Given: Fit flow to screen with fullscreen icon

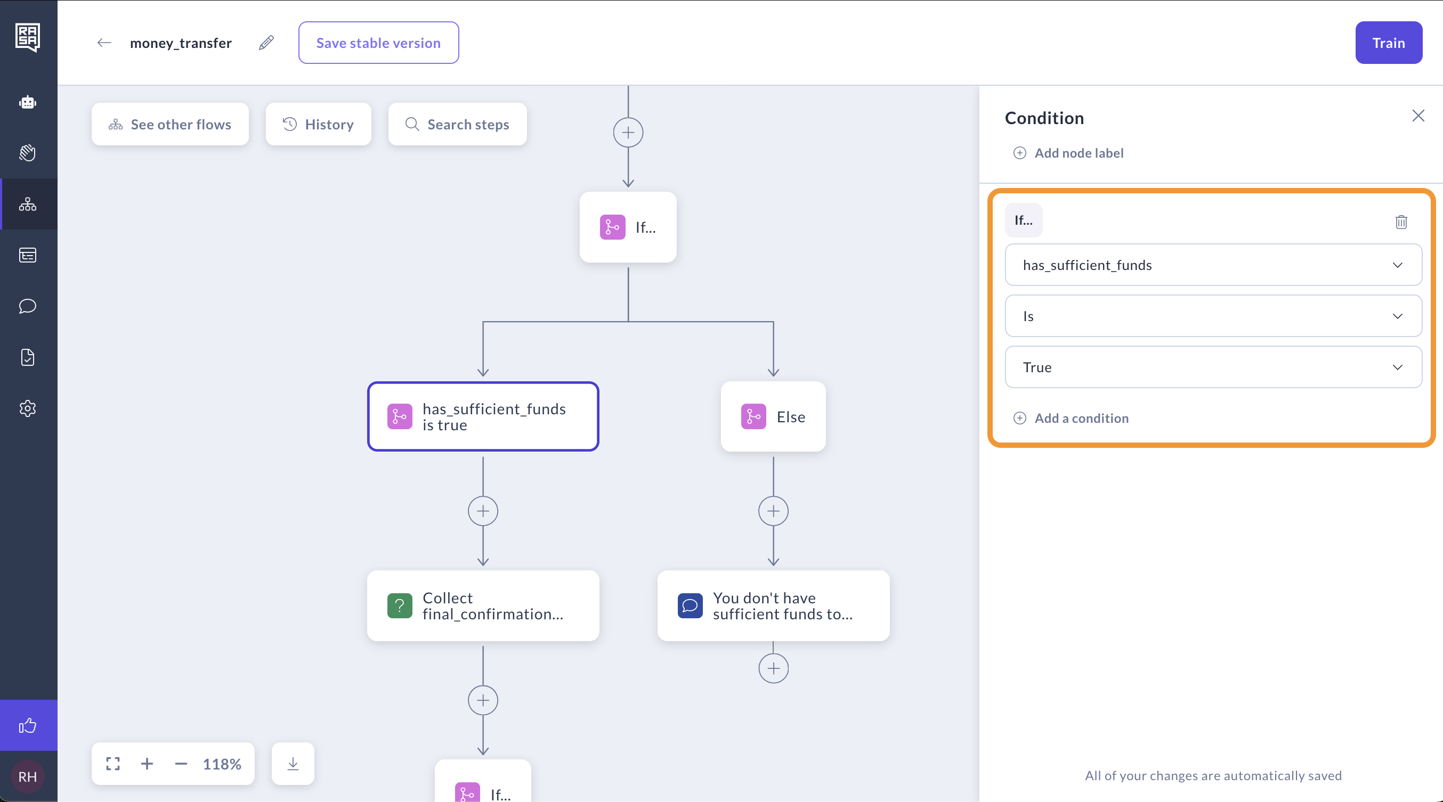Looking at the screenshot, I should (113, 763).
